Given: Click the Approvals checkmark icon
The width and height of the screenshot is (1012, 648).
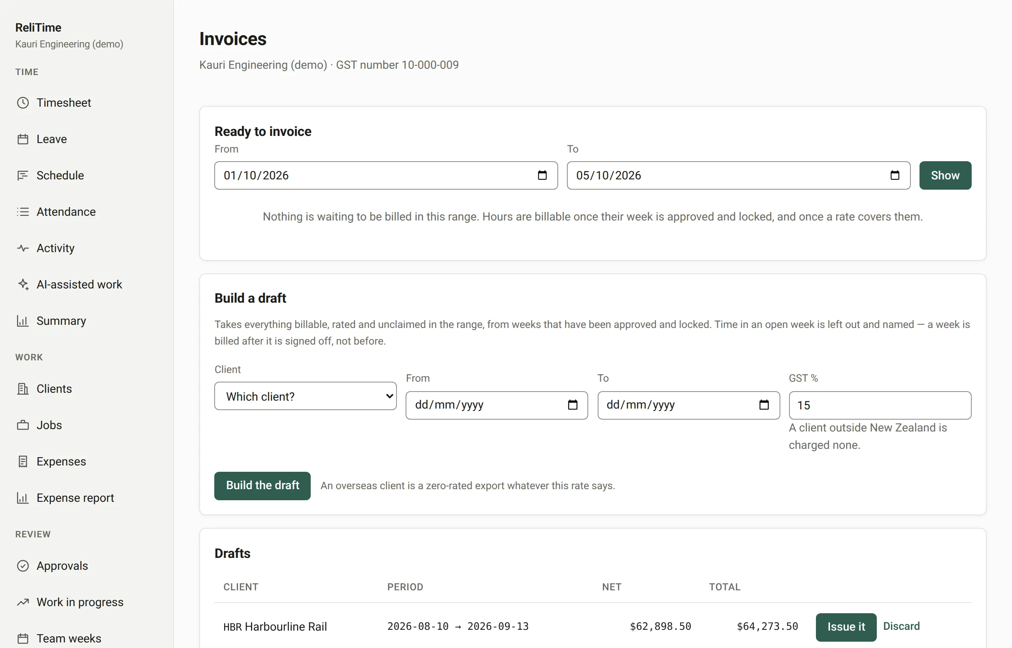Looking at the screenshot, I should pyautogui.click(x=23, y=566).
